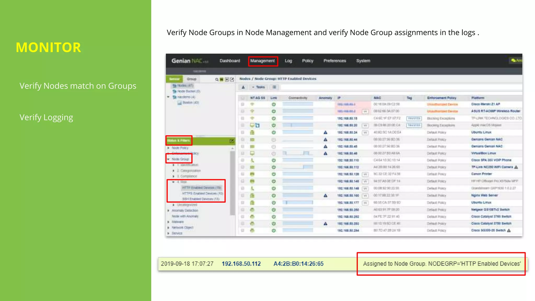Open the Tasks dropdown
The width and height of the screenshot is (535, 301).
[x=259, y=87]
